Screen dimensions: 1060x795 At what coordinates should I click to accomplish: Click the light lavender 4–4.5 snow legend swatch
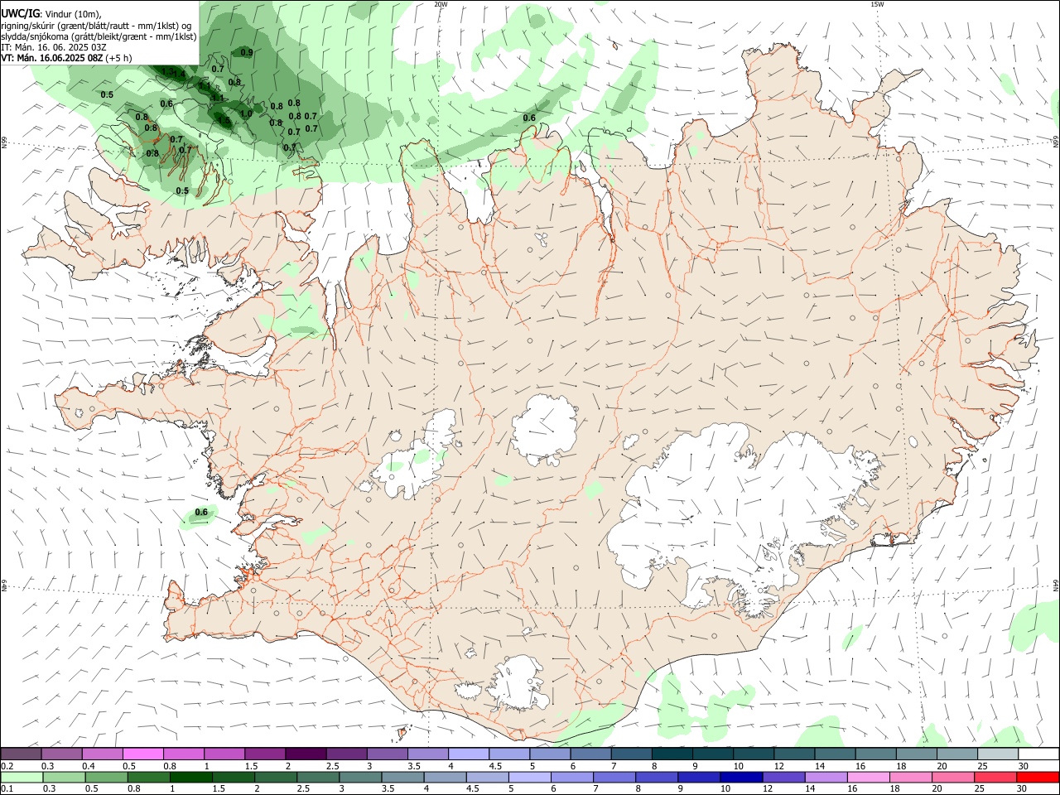point(468,754)
